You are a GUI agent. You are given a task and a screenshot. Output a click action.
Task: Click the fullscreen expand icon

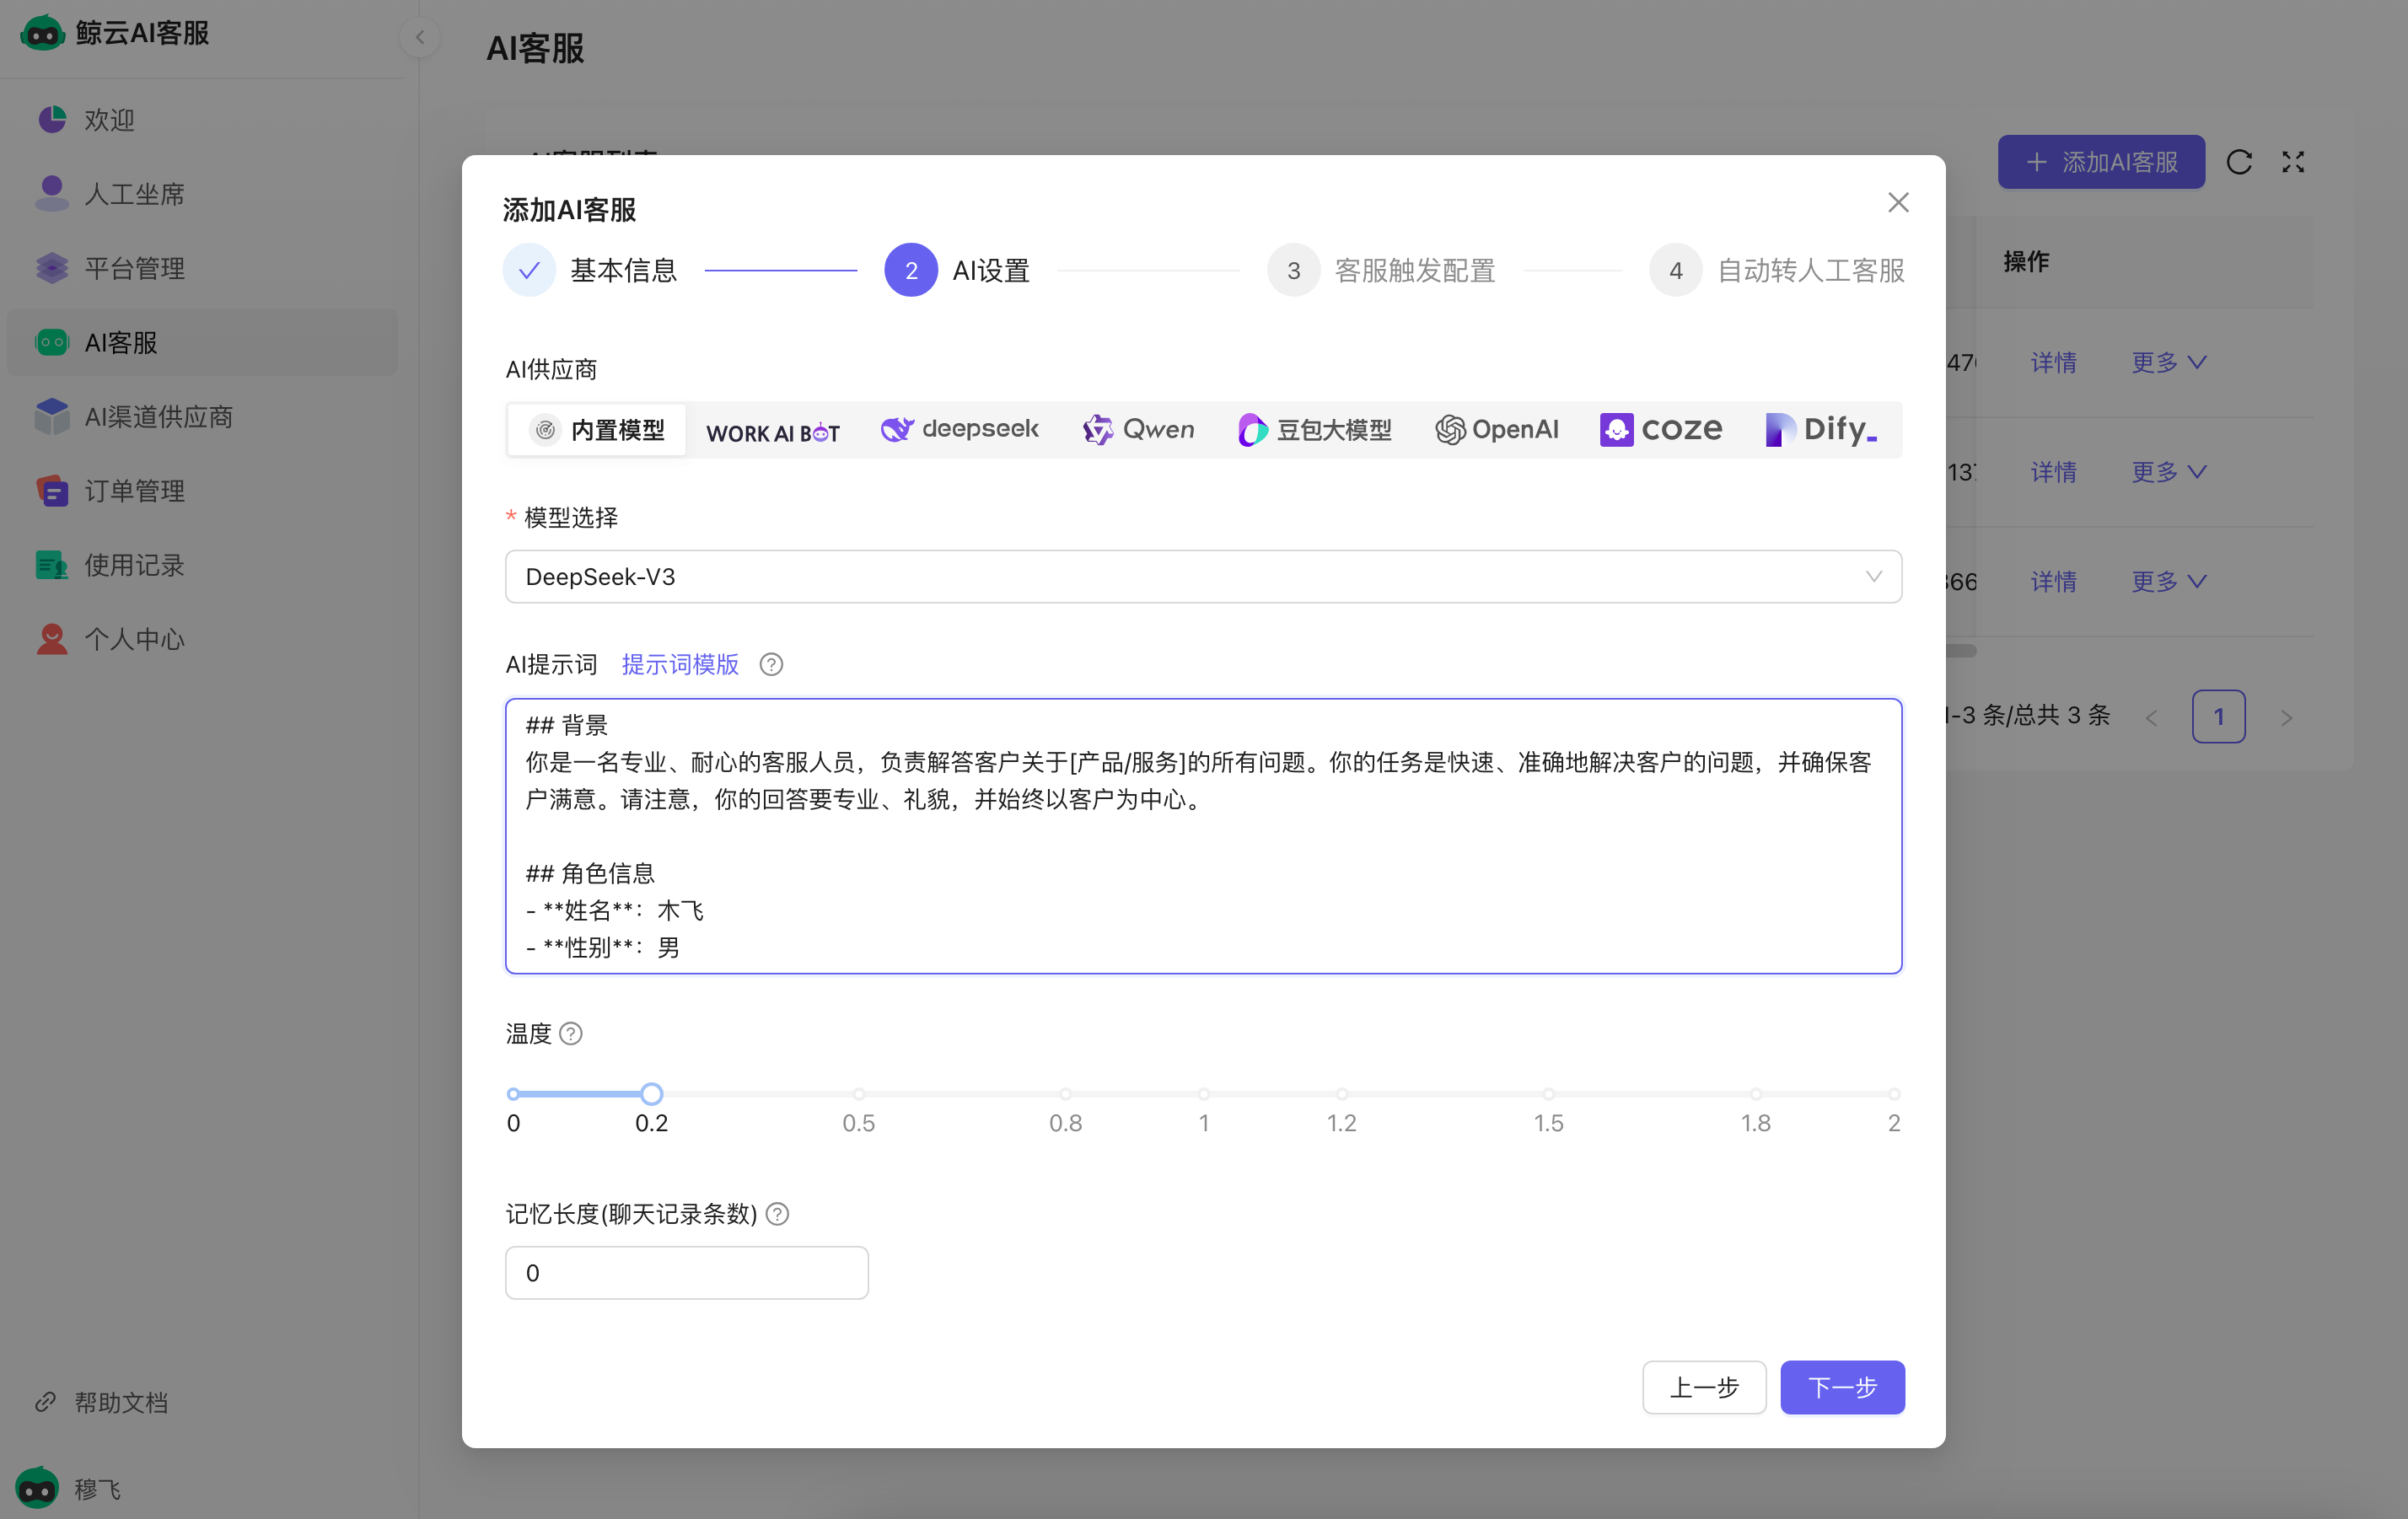point(2292,162)
